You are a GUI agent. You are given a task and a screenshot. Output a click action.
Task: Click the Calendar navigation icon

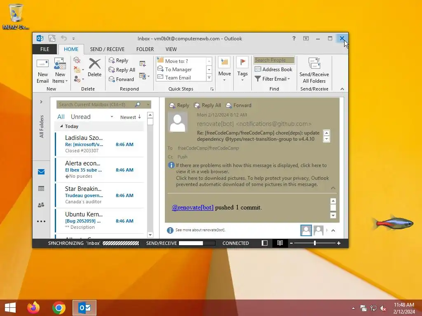tap(41, 188)
